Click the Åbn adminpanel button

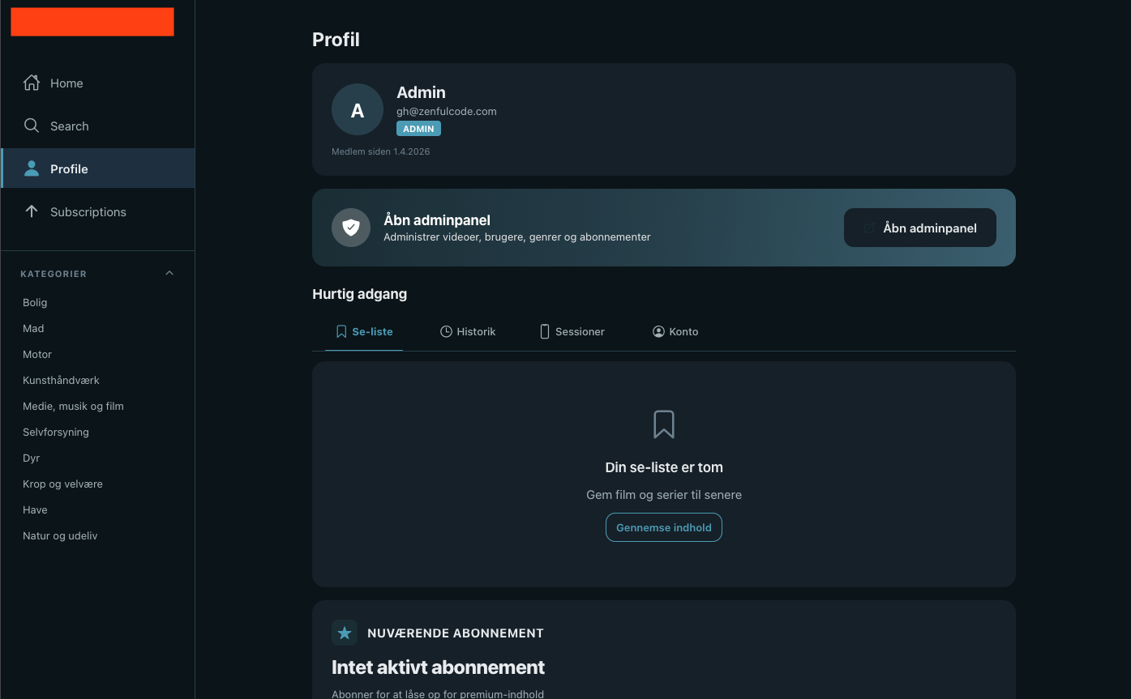point(920,228)
